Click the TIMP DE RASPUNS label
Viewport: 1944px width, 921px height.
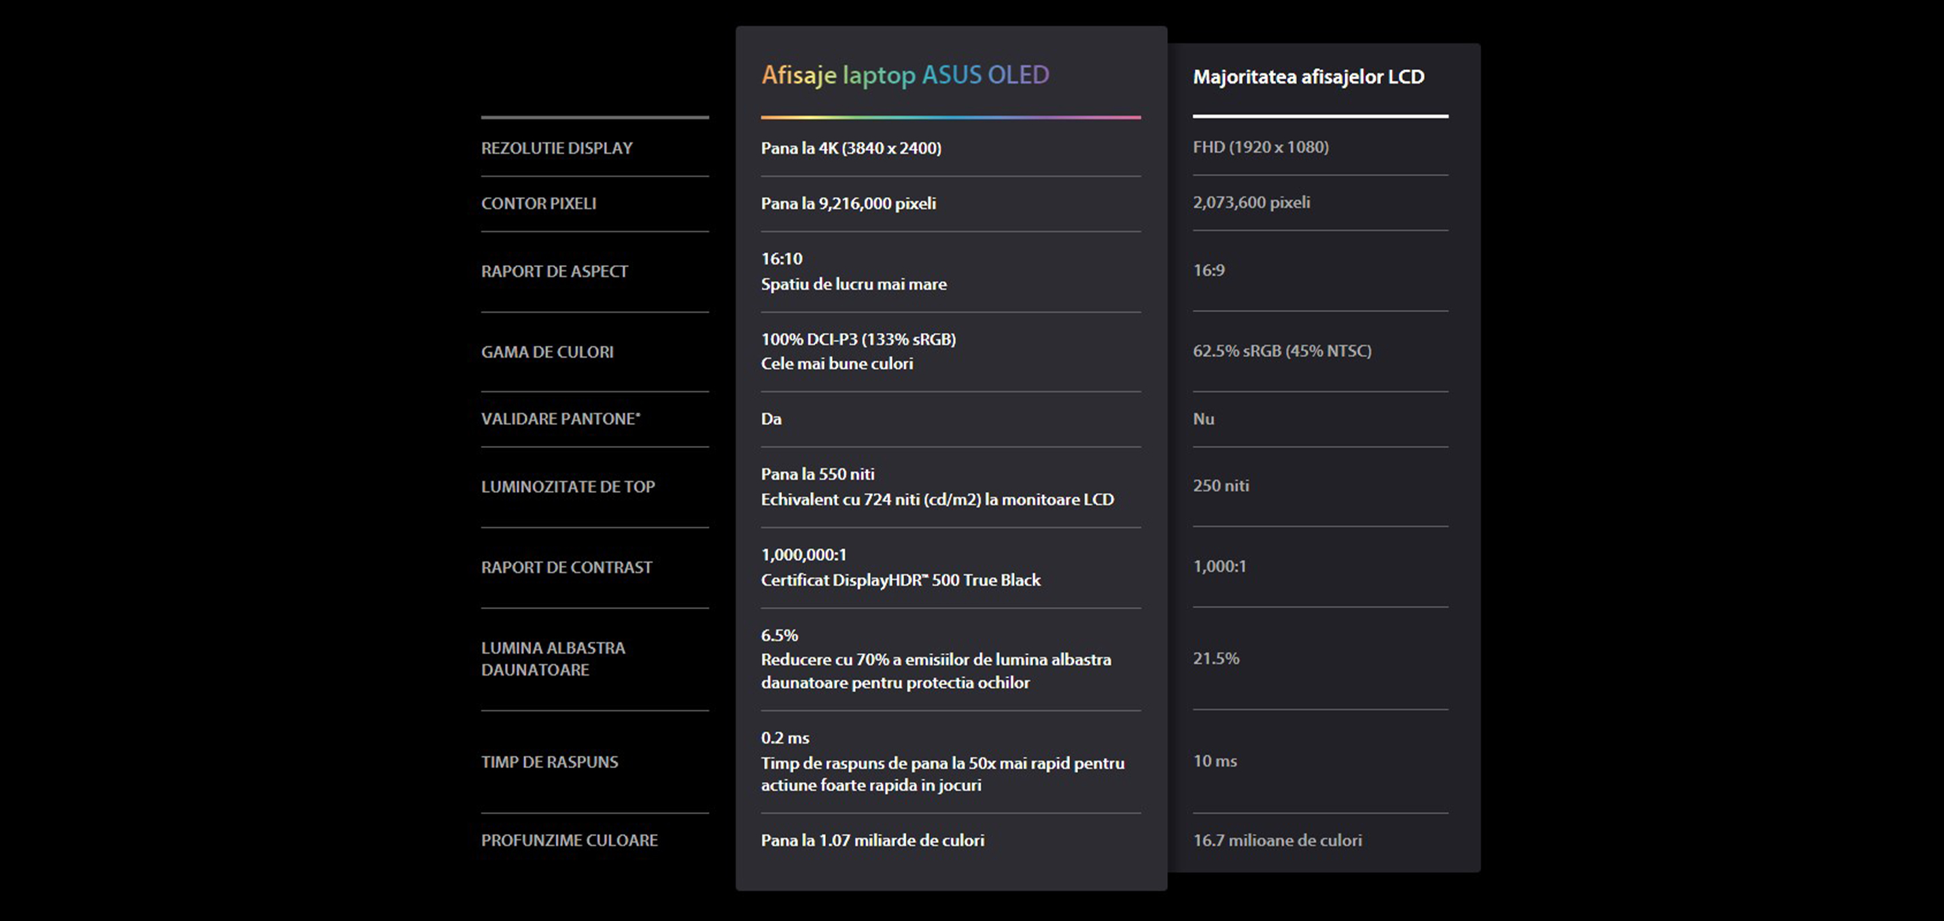[x=549, y=762]
